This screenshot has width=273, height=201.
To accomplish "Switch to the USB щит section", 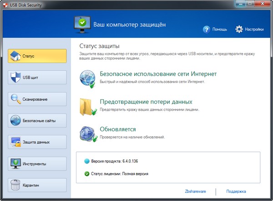I will click(x=37, y=78).
